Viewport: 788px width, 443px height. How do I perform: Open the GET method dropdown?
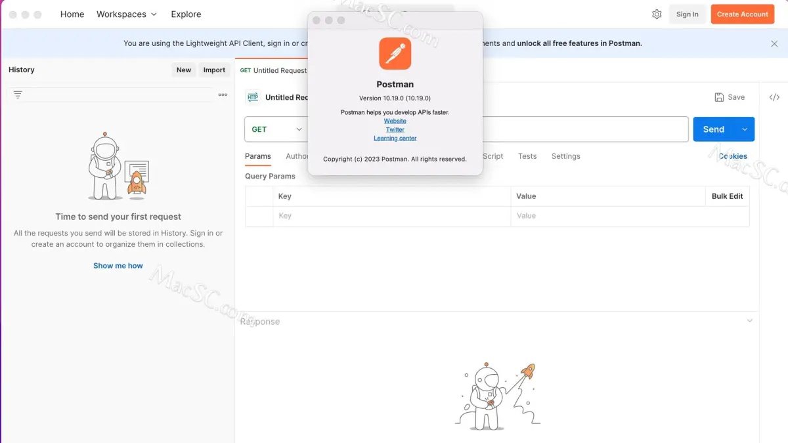(276, 129)
